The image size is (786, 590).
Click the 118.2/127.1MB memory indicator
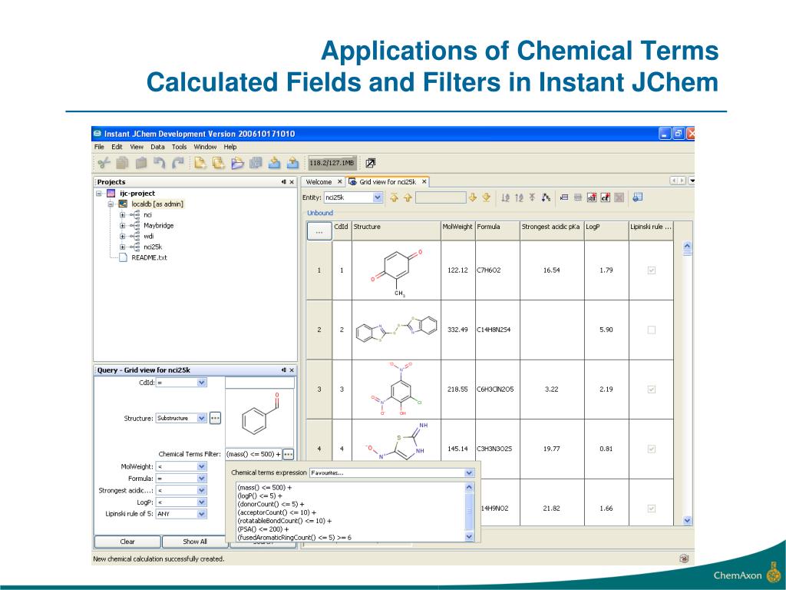point(332,163)
